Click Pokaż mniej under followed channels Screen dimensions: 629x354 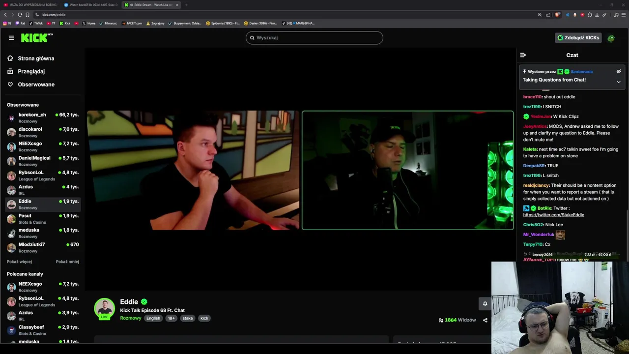tap(67, 262)
